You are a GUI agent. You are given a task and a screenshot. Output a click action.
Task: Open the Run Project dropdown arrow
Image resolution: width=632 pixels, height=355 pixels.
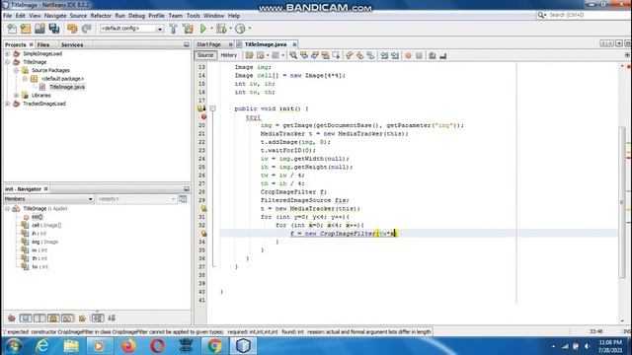coord(211,29)
